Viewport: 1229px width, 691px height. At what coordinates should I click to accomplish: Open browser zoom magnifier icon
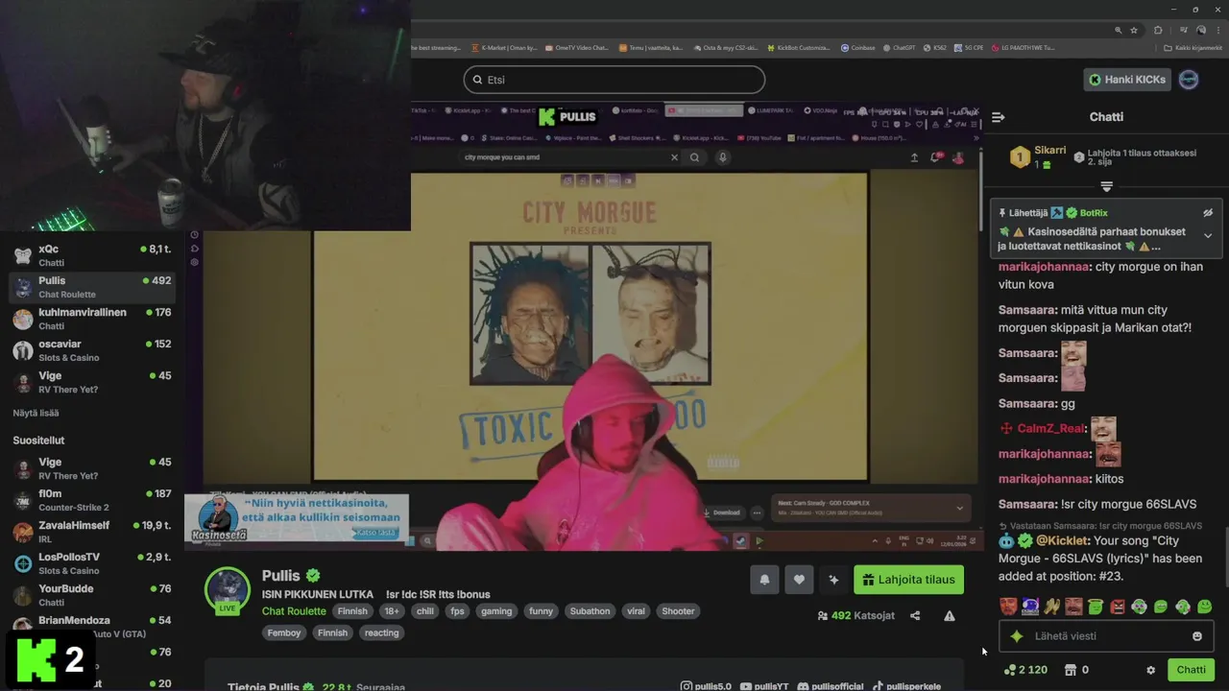click(x=1119, y=30)
